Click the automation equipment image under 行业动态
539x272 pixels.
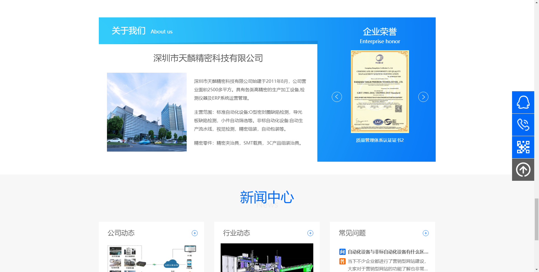point(267,258)
